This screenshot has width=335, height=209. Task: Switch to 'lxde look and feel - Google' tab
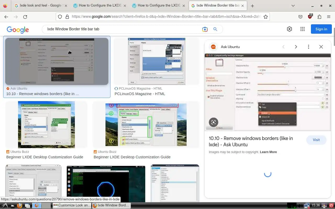pos(41,5)
